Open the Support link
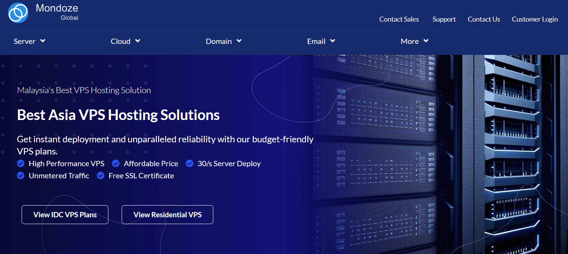Viewport: 568px width, 254px height. 444,19
